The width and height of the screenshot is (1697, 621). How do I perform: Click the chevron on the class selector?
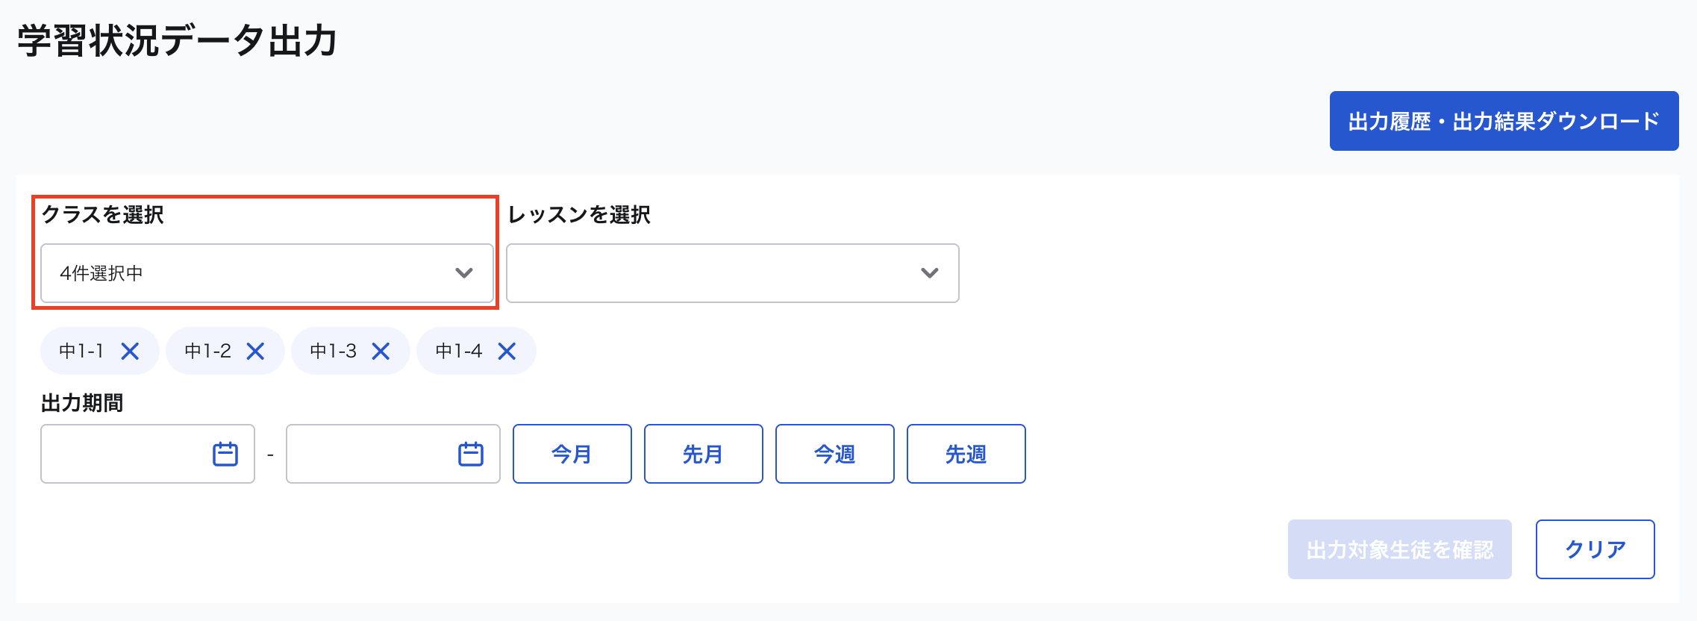(464, 273)
